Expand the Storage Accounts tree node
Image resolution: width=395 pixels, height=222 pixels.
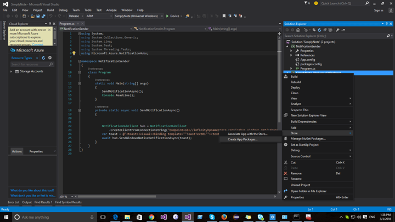click(x=11, y=71)
